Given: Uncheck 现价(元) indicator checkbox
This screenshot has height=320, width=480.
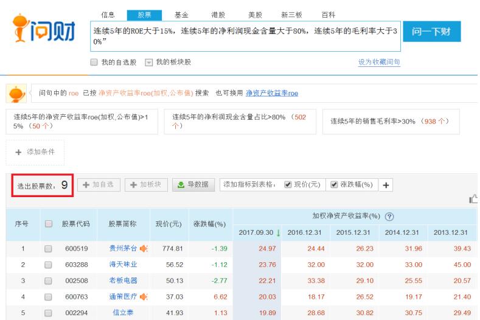Looking at the screenshot, I should coord(287,184).
